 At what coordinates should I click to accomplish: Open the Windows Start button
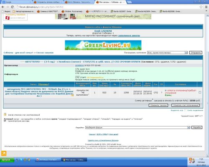(7, 160)
